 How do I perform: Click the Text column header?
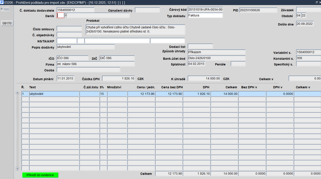33,87
